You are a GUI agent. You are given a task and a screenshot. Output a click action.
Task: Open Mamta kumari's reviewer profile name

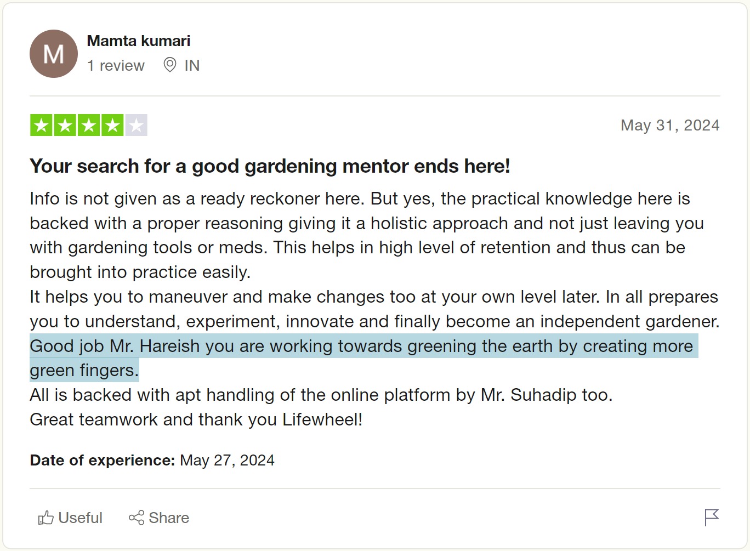coord(139,41)
